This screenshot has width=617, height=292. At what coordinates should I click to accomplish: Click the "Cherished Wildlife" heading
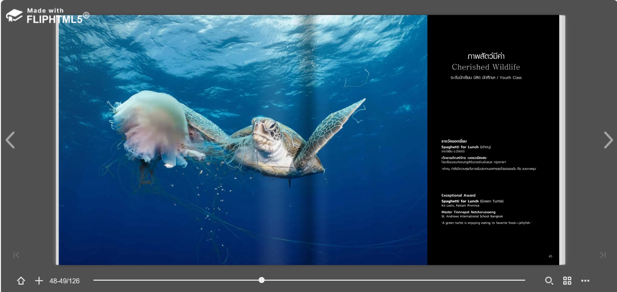pyautogui.click(x=486, y=67)
